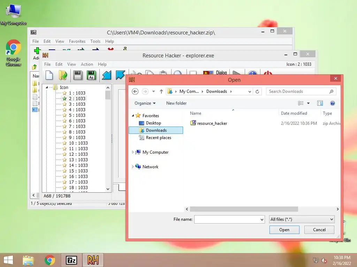Click network tray icon
The height and width of the screenshot is (267, 357).
pos(316,260)
